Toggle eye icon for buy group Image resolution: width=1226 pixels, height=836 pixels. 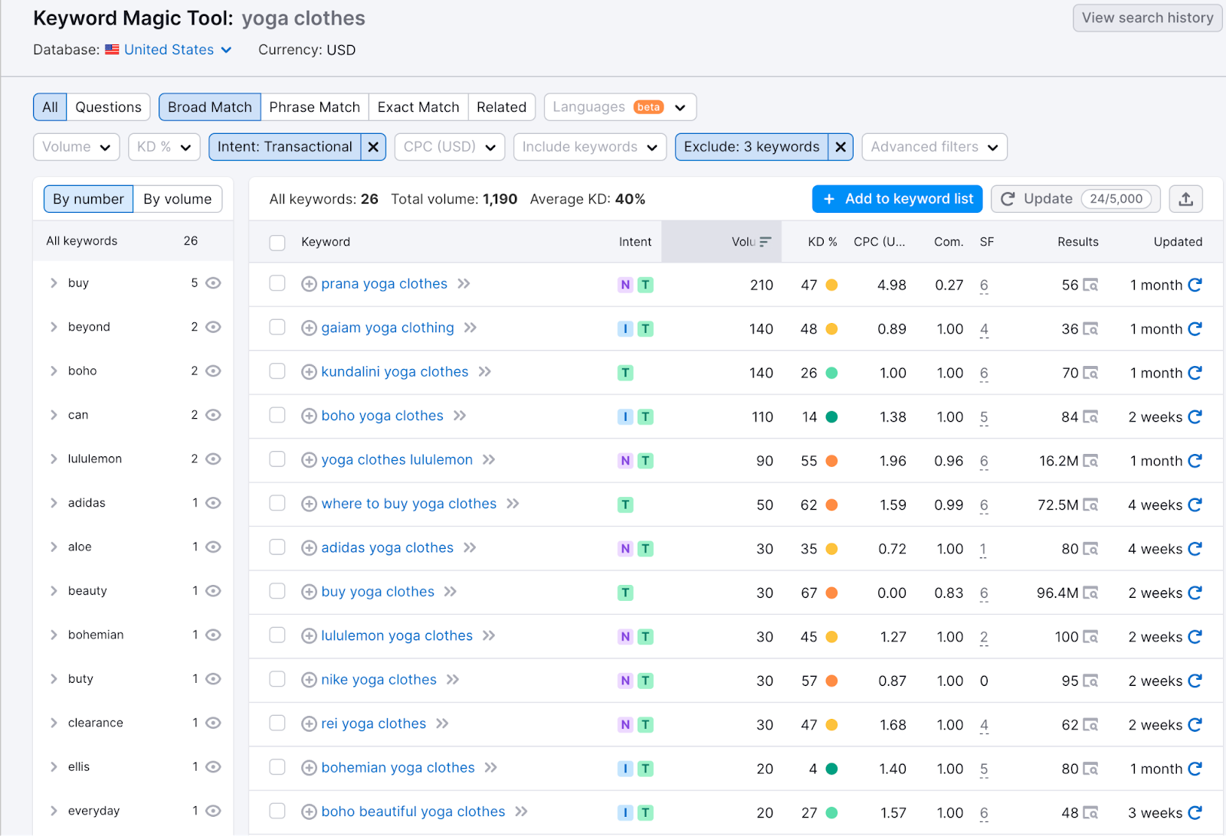tap(214, 283)
